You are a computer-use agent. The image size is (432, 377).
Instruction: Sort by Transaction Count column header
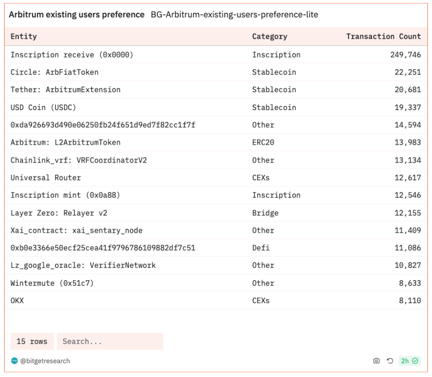click(x=384, y=36)
